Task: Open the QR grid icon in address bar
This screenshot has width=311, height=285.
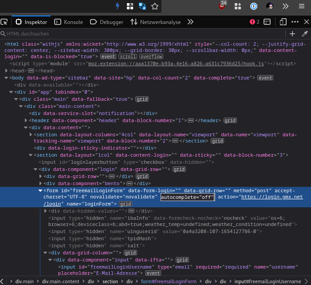Action: tap(130, 6)
